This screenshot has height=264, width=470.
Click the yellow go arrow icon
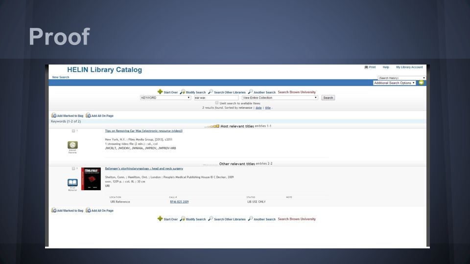tap(421, 83)
